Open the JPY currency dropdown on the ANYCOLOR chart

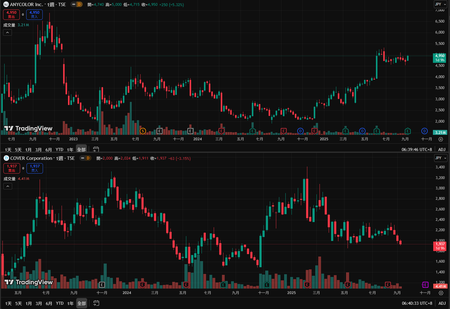tap(441, 4)
